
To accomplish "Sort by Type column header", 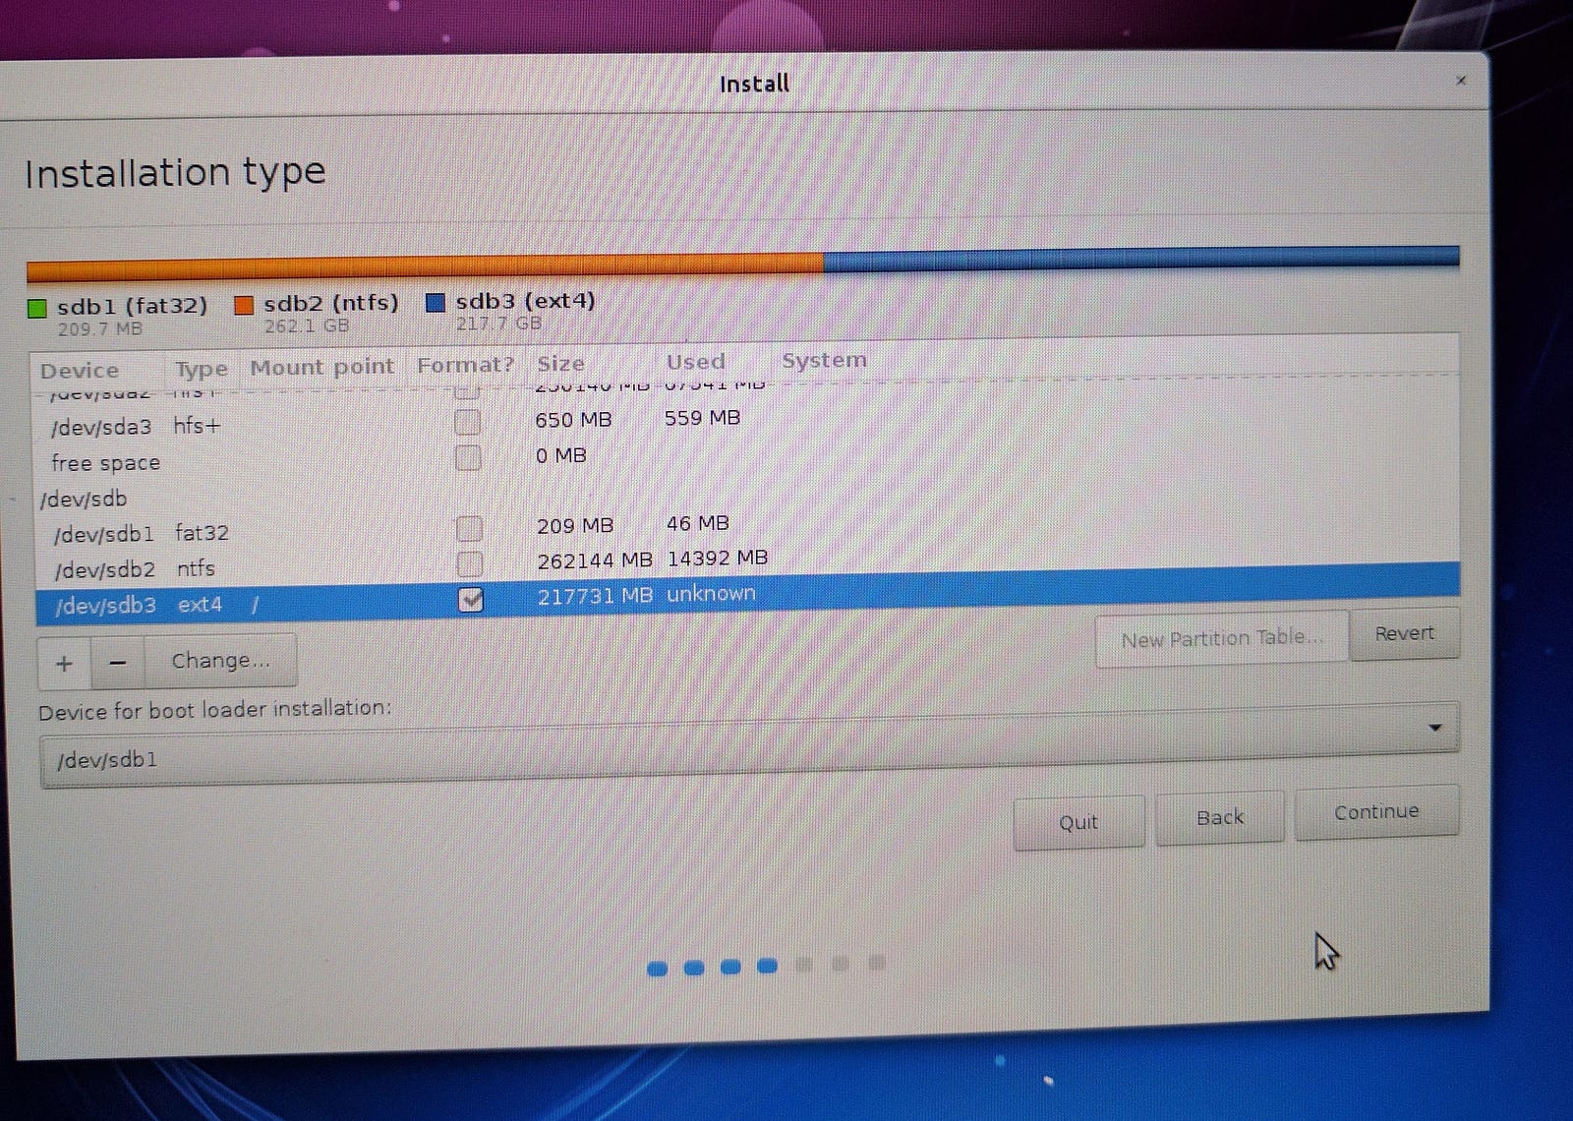I will click(x=202, y=369).
